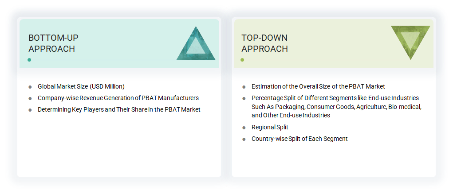
Task: Click bullet beside Global Market Size
Action: [30, 87]
